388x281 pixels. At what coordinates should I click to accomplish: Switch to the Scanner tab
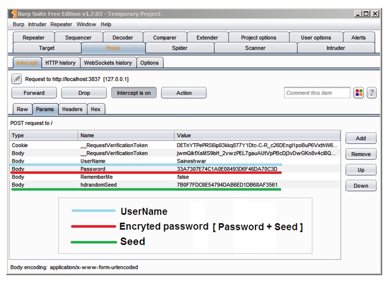tap(255, 48)
